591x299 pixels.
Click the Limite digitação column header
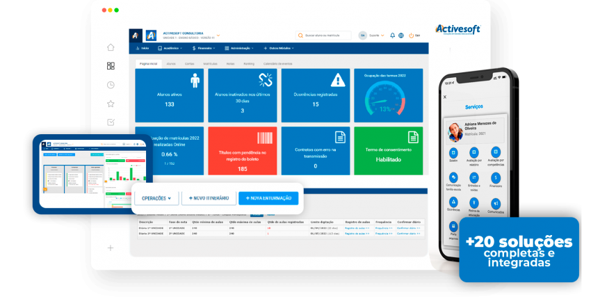(322, 222)
